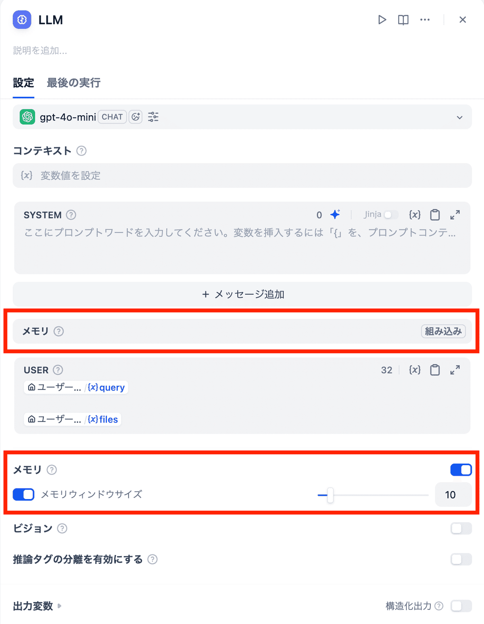Open the help documentation book icon
This screenshot has width=484, height=624.
pyautogui.click(x=403, y=20)
